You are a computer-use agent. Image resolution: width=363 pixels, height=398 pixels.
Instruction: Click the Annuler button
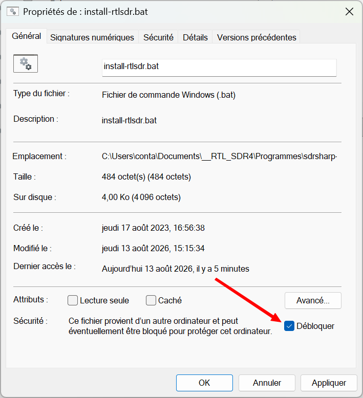pyautogui.click(x=267, y=383)
